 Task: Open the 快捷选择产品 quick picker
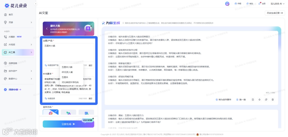[52, 65]
